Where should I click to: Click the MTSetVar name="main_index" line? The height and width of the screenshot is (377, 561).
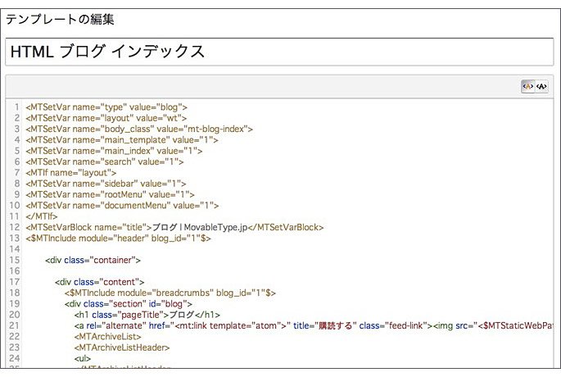(114, 151)
